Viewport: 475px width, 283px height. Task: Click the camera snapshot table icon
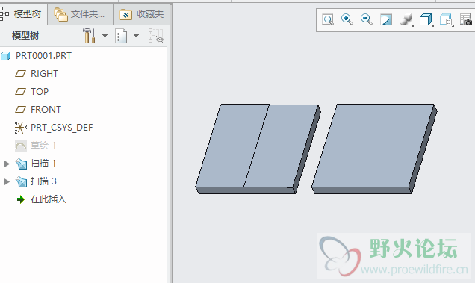click(465, 20)
